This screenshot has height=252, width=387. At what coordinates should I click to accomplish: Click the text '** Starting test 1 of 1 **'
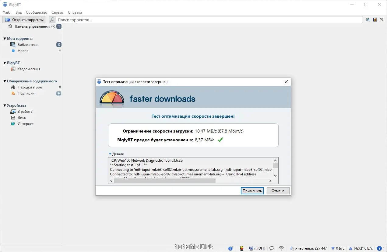[x=128, y=165]
